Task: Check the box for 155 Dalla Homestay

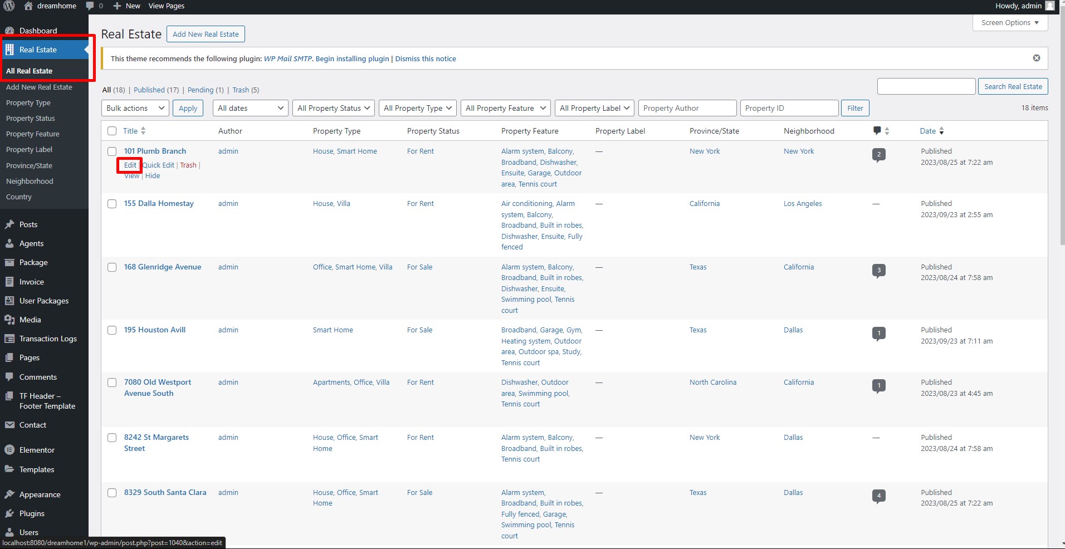Action: [112, 204]
